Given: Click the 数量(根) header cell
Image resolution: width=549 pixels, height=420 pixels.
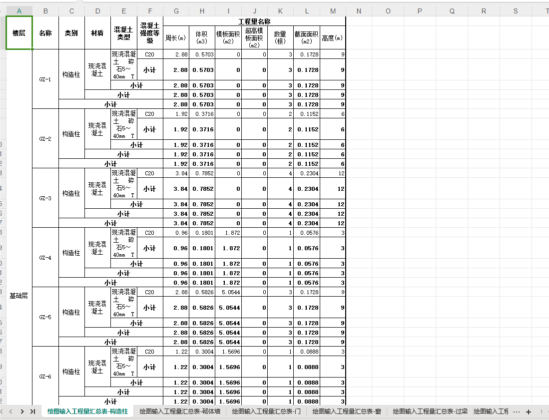Looking at the screenshot, I should (x=280, y=37).
